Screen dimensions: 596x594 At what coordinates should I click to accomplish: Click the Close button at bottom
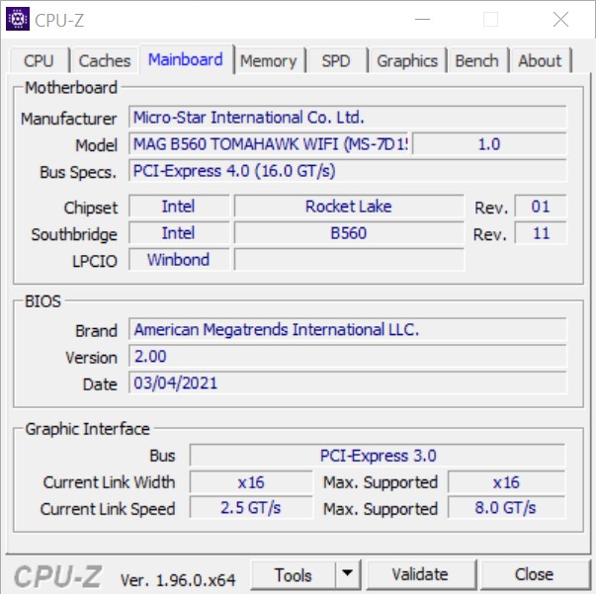(534, 574)
